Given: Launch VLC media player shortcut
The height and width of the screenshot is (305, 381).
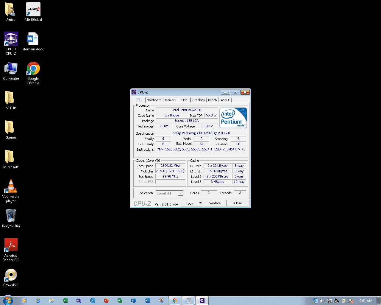Looking at the screenshot, I should tap(11, 191).
